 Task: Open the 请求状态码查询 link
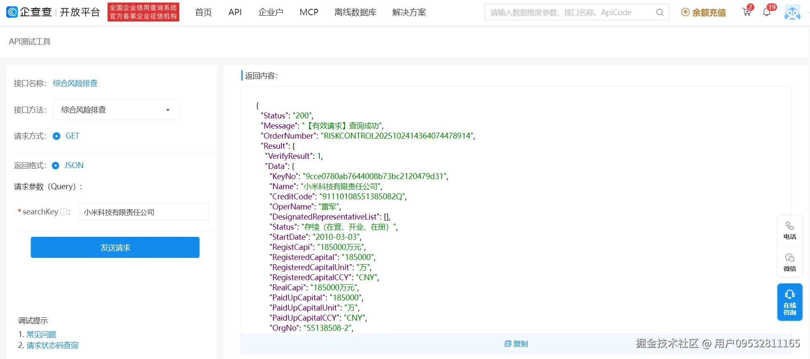[x=52, y=346]
